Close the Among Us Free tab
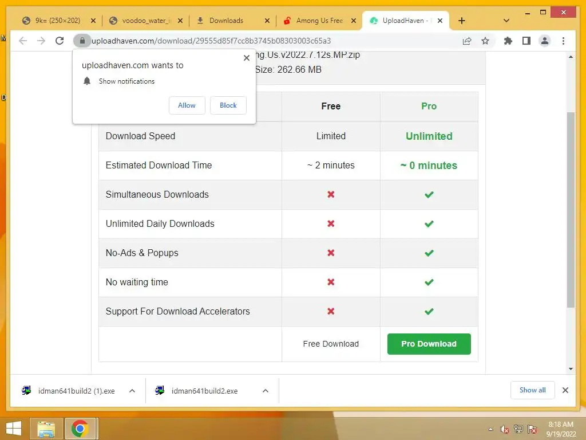The image size is (586, 440). [354, 21]
